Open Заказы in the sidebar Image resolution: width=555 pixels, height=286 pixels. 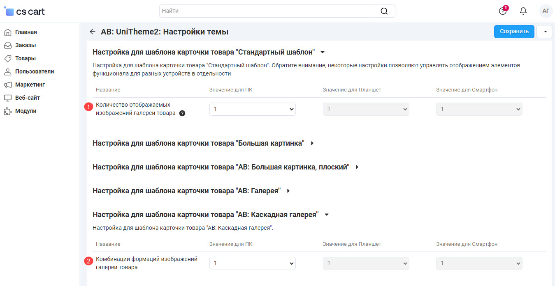[x=25, y=45]
